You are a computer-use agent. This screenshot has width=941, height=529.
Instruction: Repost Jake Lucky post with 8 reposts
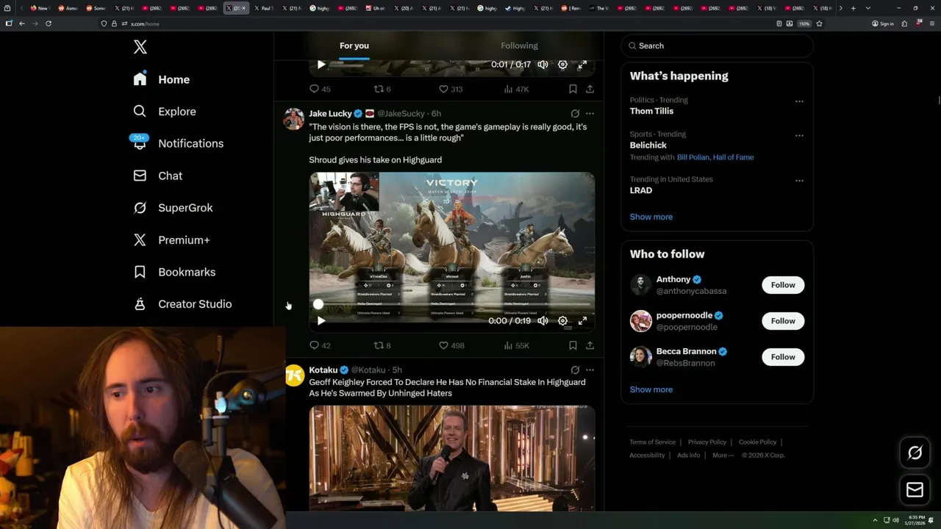coord(382,345)
